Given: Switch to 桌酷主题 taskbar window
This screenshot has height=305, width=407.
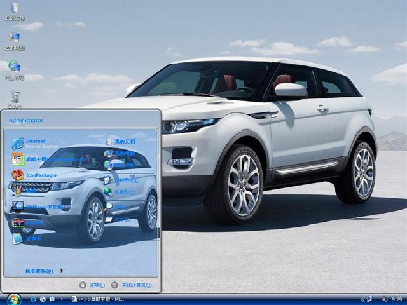Looking at the screenshot, I should (x=97, y=299).
